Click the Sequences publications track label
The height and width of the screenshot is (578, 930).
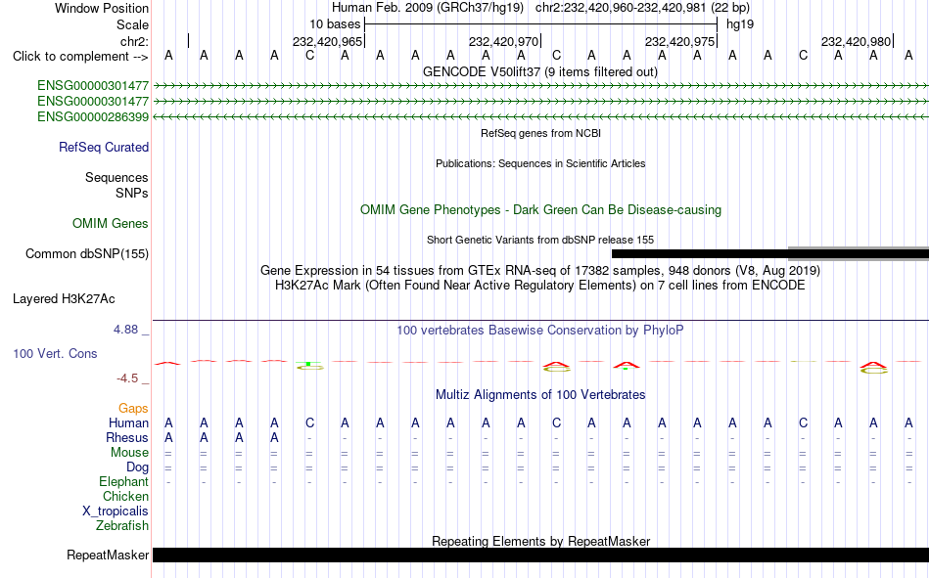click(116, 178)
